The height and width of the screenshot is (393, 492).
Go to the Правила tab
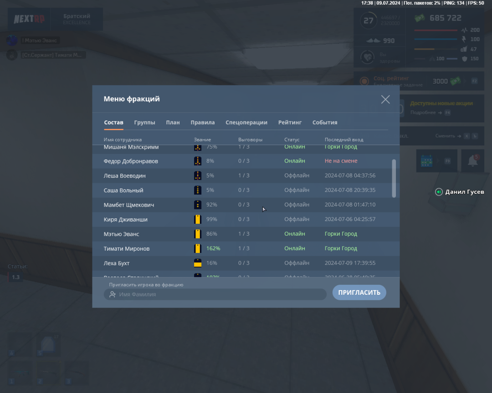[x=203, y=122]
